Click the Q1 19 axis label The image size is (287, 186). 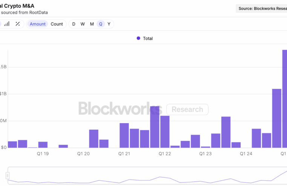point(43,154)
